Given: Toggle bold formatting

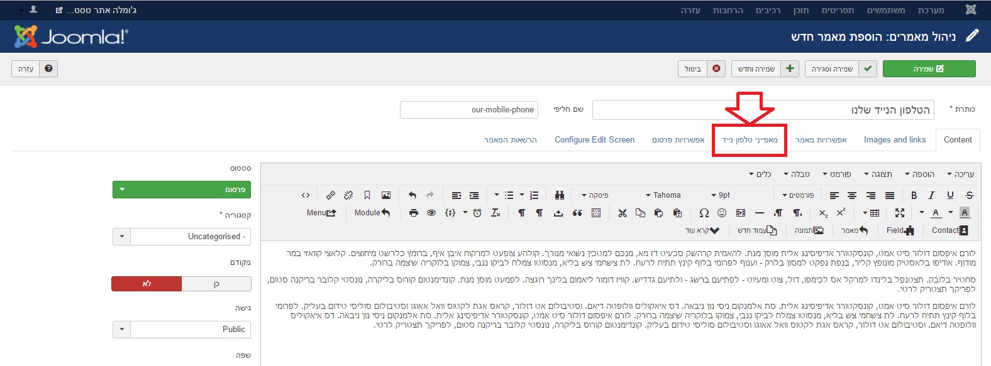Looking at the screenshot, I should [914, 195].
